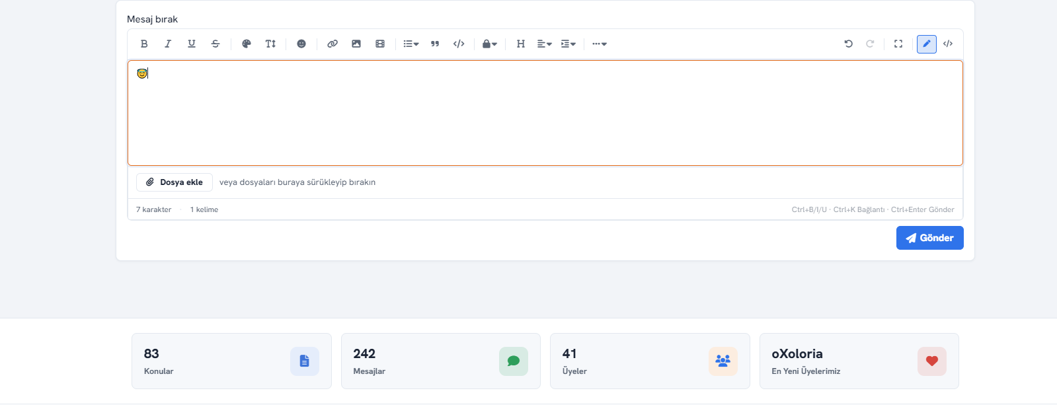Open the more options ellipsis menu

pyautogui.click(x=600, y=44)
